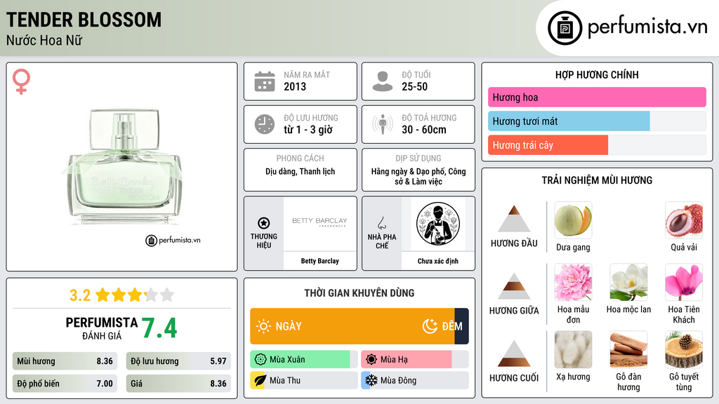
Task: Click the pink Hương hoa accord bar
Action: pos(597,97)
